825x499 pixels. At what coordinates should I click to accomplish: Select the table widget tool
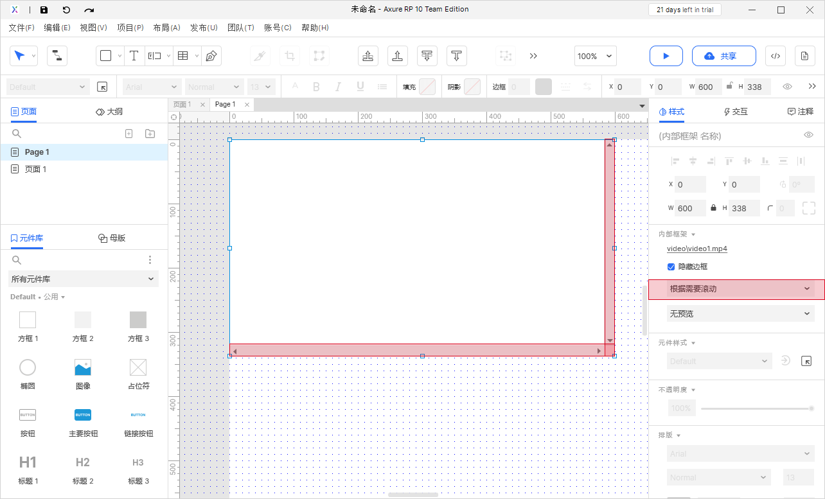[182, 56]
